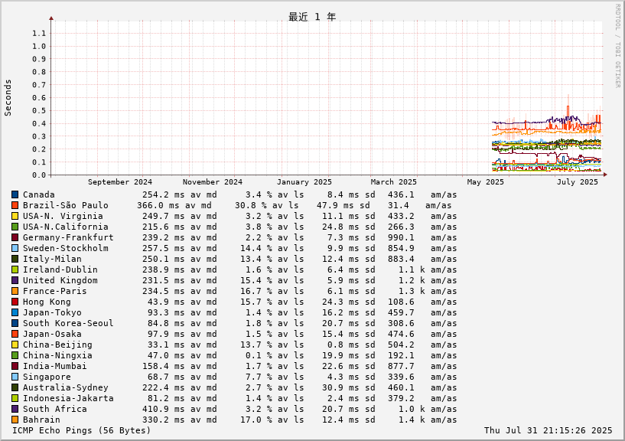The height and width of the screenshot is (441, 625).
Task: Select the Germany-Frankfurt legend swatch
Action: [x=15, y=238]
